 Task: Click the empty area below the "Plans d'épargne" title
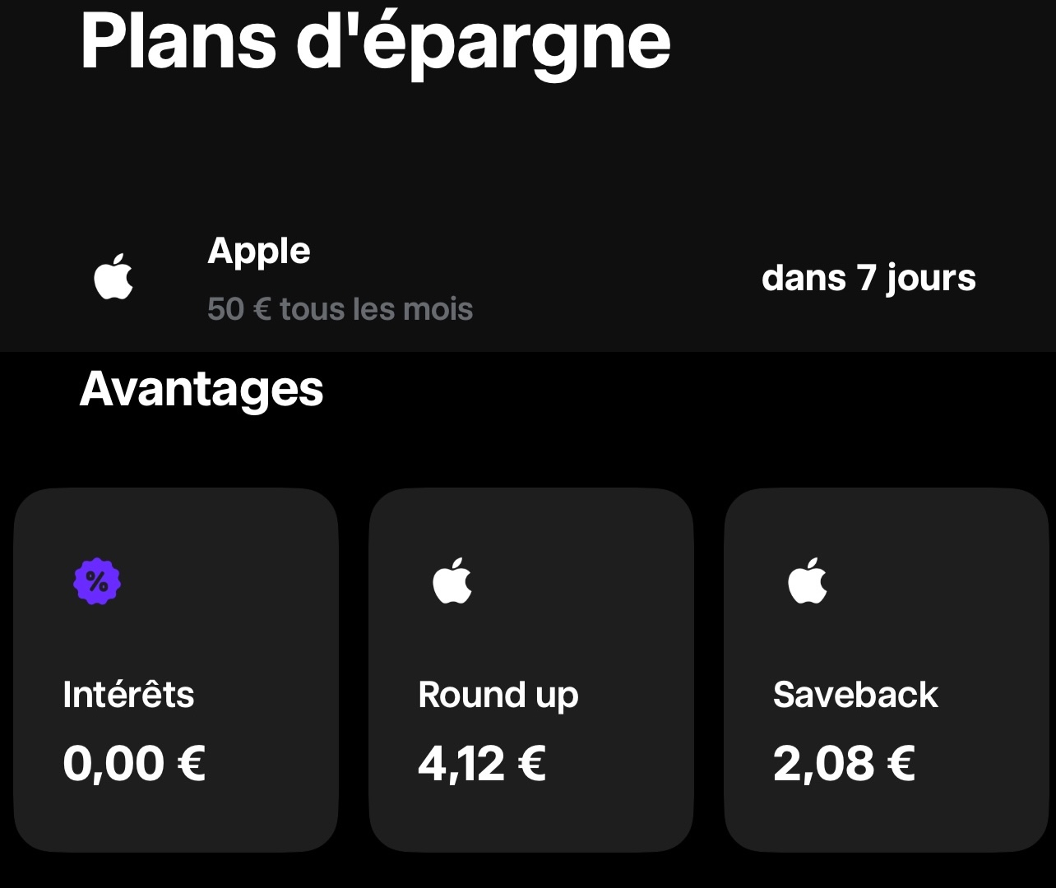point(526,148)
